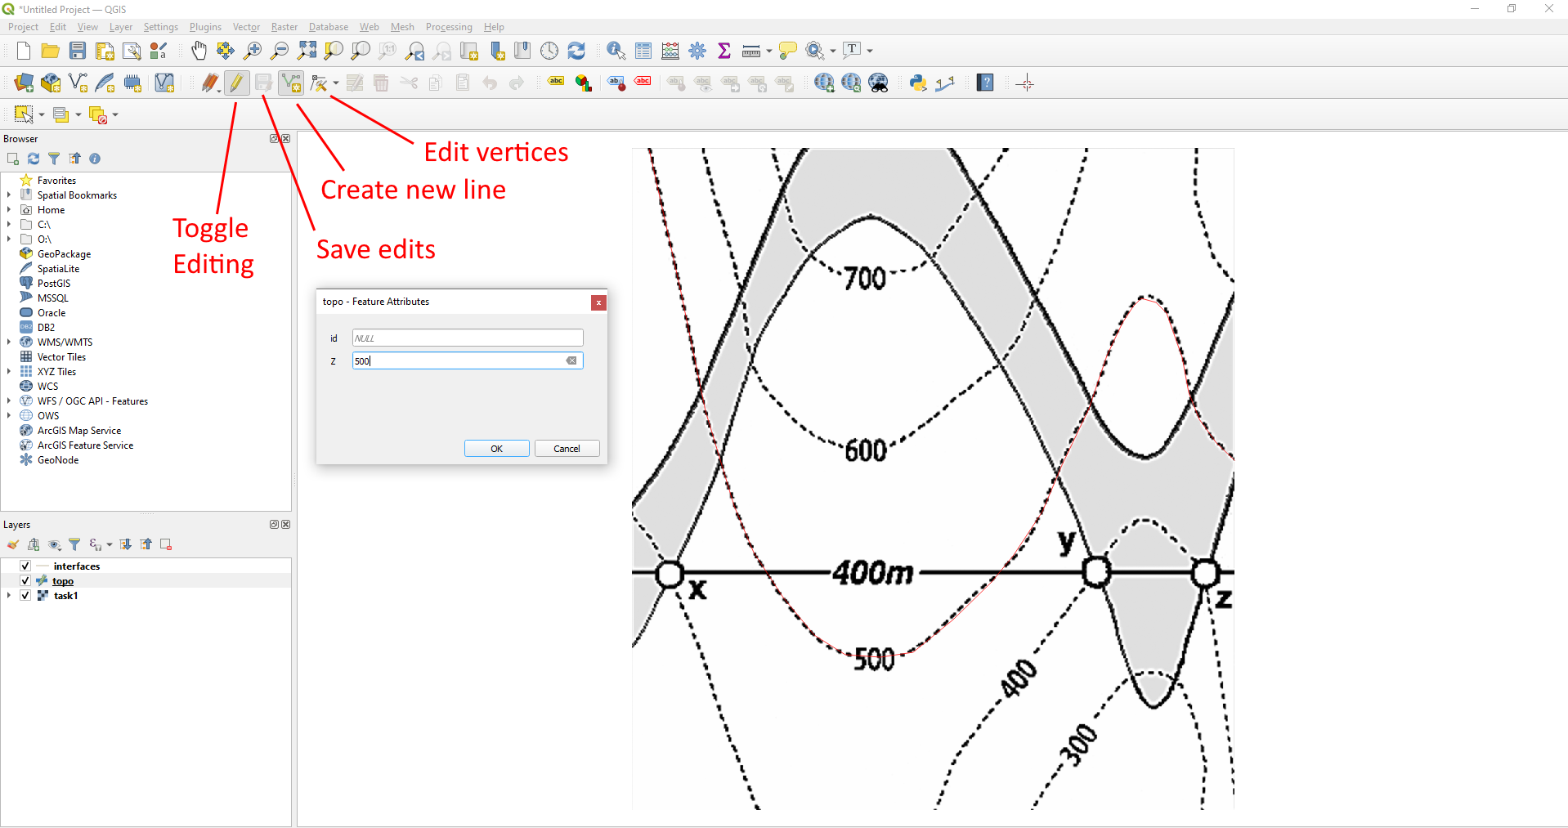Open the Raster menu
This screenshot has height=828, width=1568.
pos(284,27)
